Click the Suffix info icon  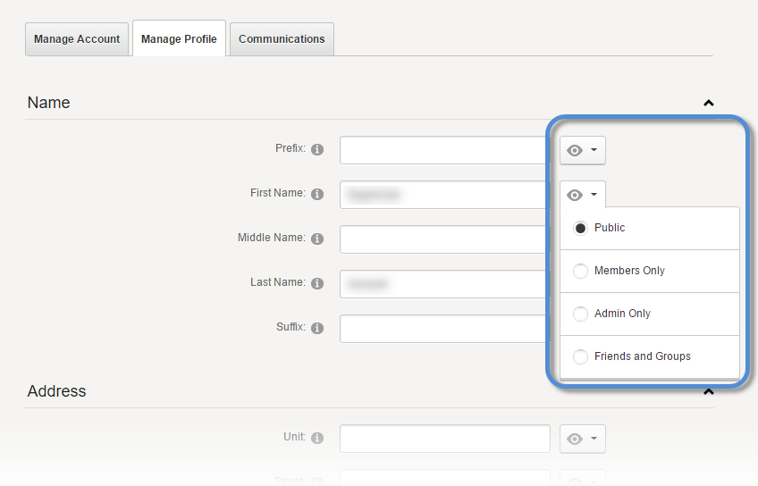[x=317, y=328]
